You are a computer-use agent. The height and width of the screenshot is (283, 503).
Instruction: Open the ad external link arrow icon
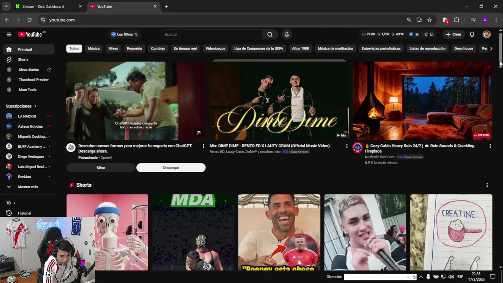(x=198, y=133)
